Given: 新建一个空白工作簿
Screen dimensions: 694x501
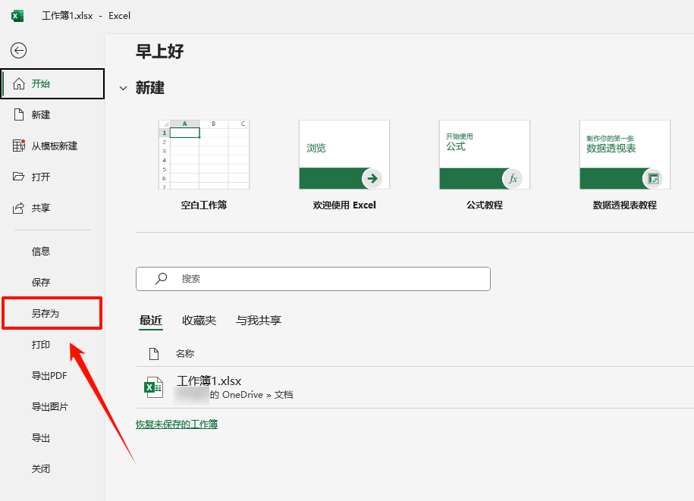Looking at the screenshot, I should click(x=203, y=155).
